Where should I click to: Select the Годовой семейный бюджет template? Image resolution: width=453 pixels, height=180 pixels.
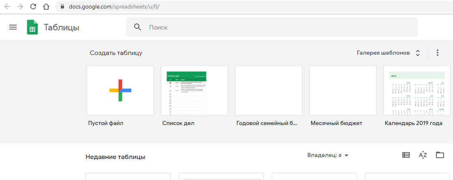268,90
